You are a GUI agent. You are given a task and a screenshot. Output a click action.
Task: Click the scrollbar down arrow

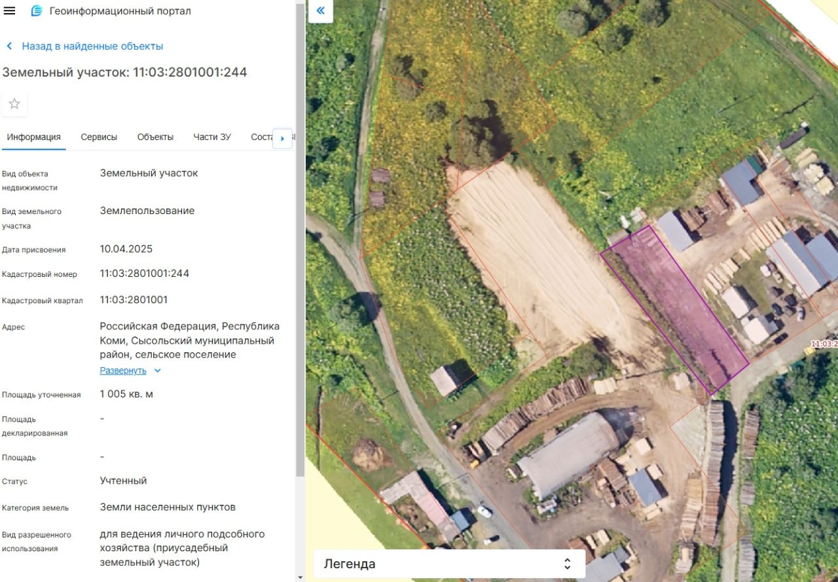coord(301,577)
